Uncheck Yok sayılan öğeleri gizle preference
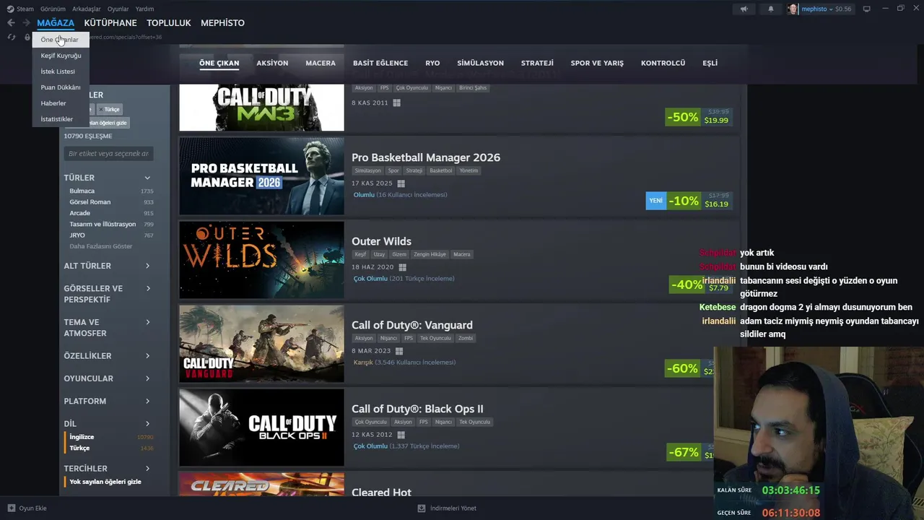This screenshot has width=924, height=520. tap(105, 482)
